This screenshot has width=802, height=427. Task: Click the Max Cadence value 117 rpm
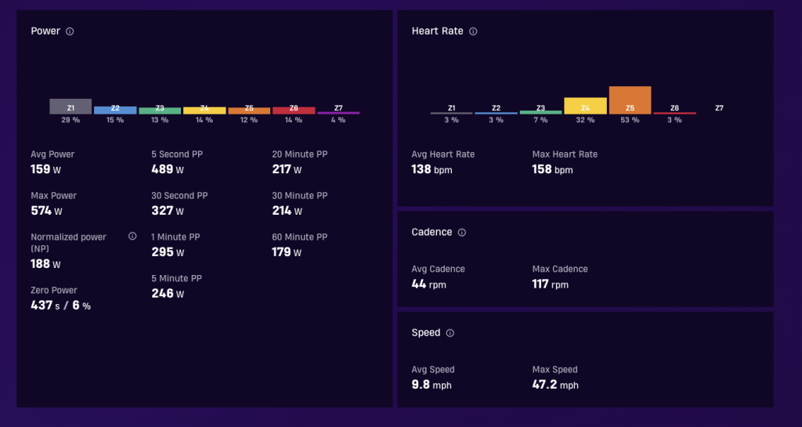[551, 284]
